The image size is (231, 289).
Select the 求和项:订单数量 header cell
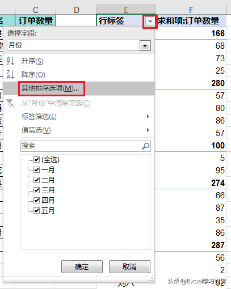191,20
